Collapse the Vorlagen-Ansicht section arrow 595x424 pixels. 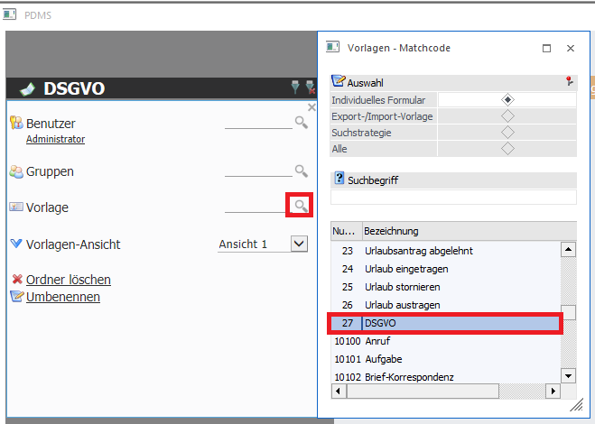click(17, 244)
